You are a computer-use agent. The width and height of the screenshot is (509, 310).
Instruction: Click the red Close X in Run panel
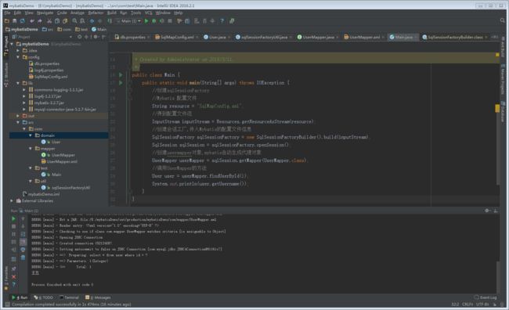click(13, 277)
